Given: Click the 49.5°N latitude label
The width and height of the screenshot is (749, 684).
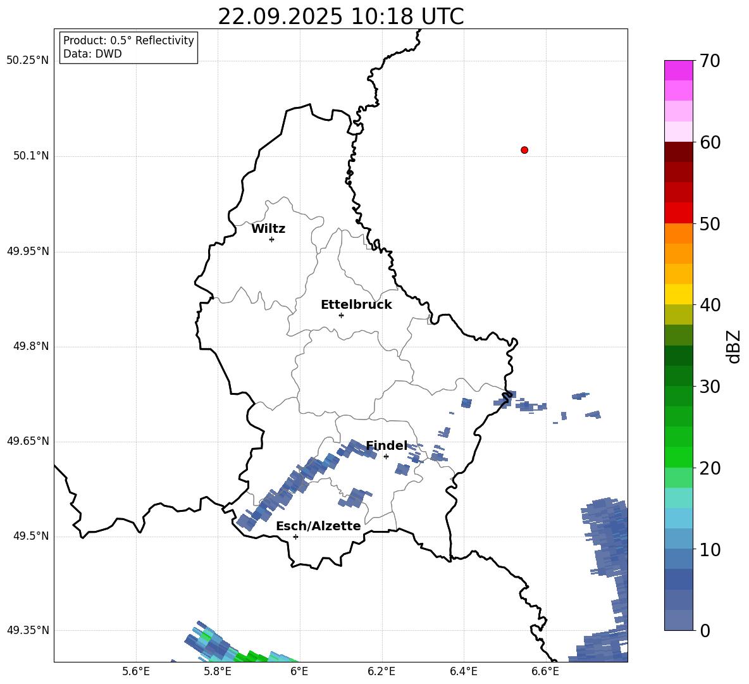Looking at the screenshot, I should tap(31, 537).
